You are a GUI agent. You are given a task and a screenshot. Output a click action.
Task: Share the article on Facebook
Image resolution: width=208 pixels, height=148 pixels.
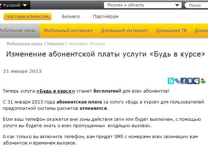click(184, 81)
